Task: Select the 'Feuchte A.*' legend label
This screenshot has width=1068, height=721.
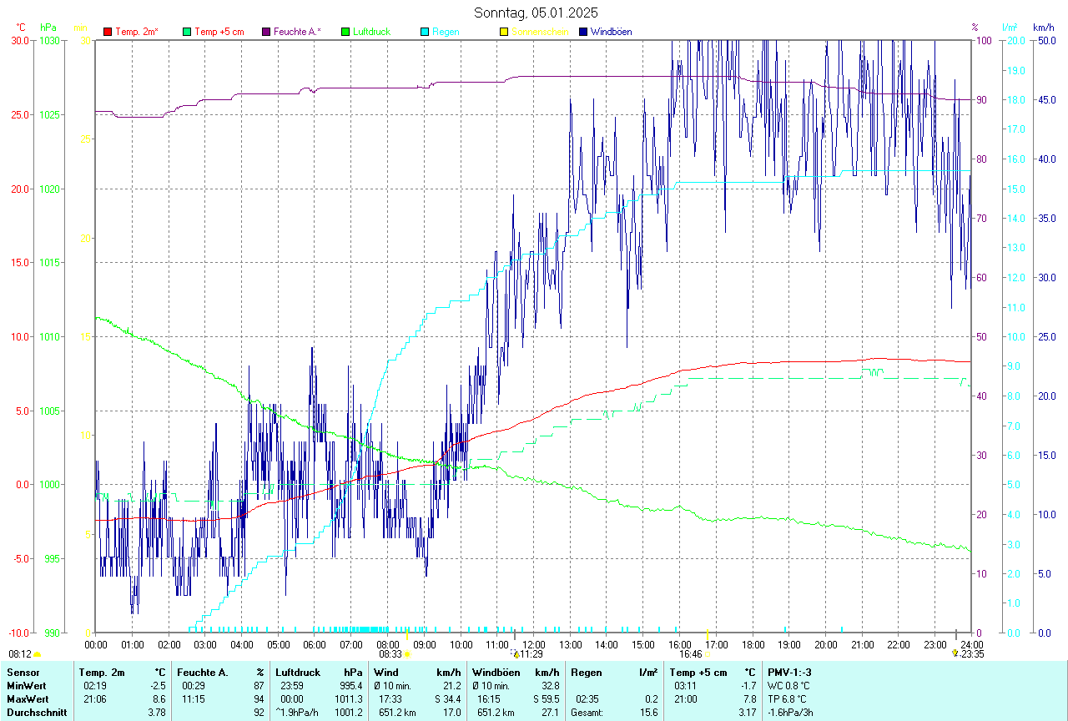Action: coord(298,32)
